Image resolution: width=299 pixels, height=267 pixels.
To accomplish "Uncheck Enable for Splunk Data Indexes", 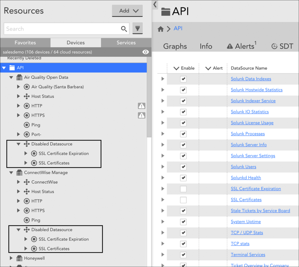I will [x=183, y=79].
